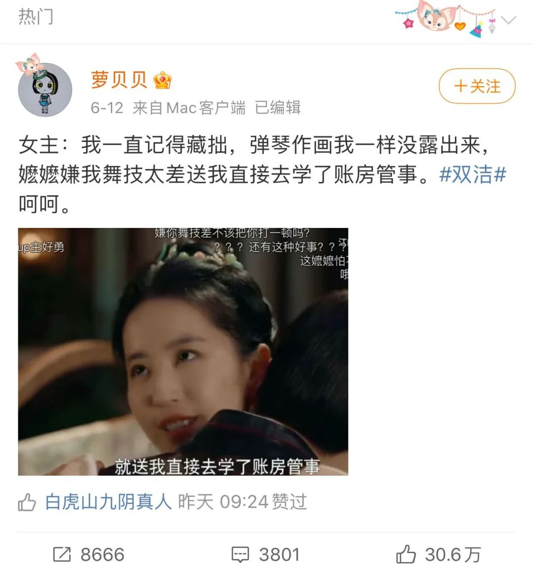This screenshot has width=534, height=575.
Task: Open the username 萝贝贝 link
Action: [119, 80]
